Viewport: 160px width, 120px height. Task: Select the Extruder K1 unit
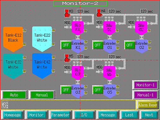[78, 46]
